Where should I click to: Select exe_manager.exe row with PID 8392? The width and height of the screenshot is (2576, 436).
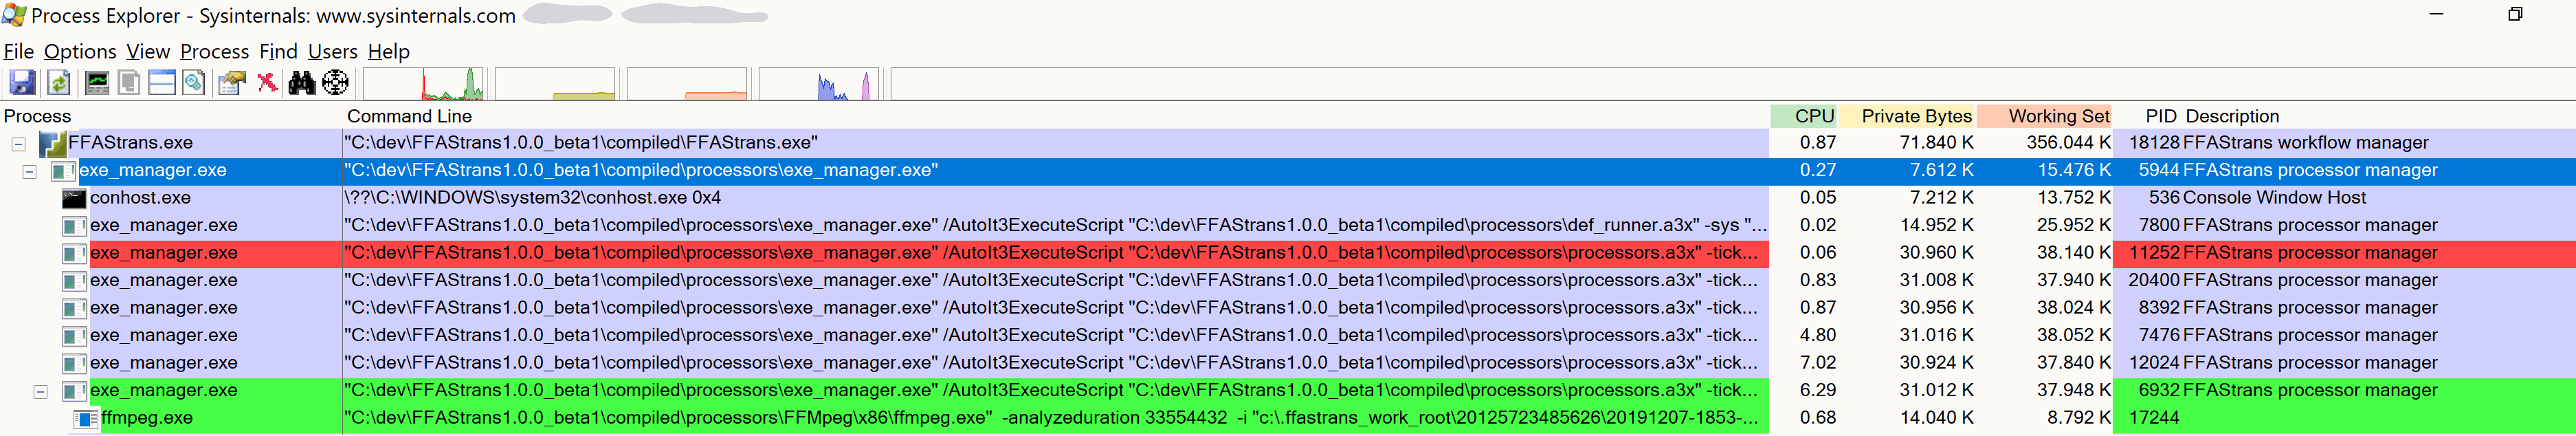click(1288, 308)
